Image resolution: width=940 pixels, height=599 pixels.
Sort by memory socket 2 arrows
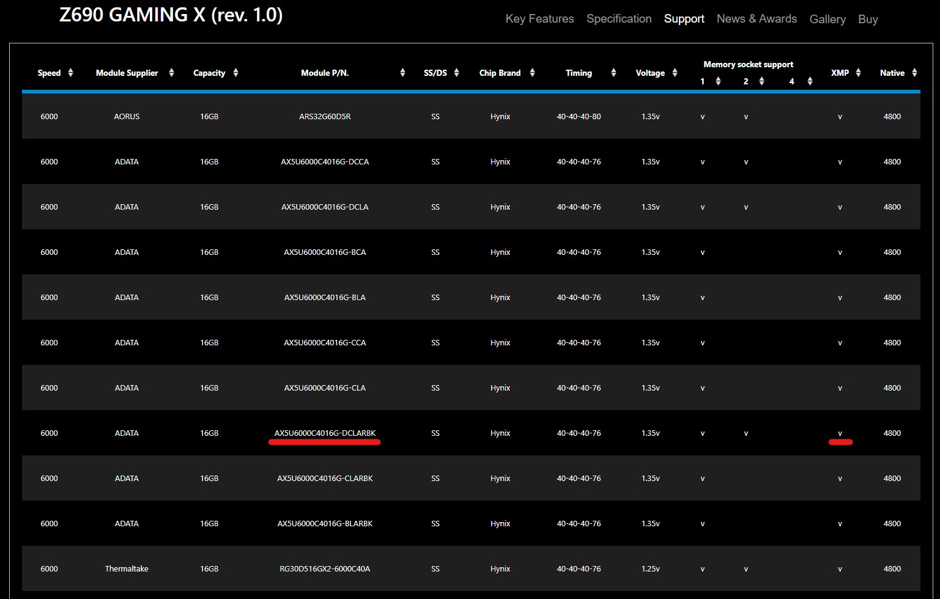(x=761, y=81)
